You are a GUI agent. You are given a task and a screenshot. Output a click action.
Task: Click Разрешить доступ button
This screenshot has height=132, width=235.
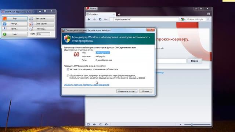[x=127, y=91]
